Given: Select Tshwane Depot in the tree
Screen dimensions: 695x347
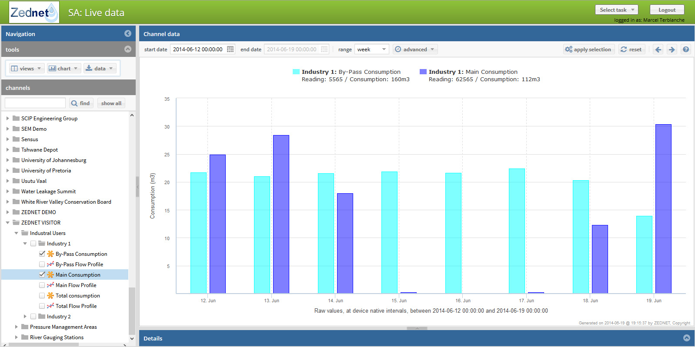Looking at the screenshot, I should pos(40,149).
